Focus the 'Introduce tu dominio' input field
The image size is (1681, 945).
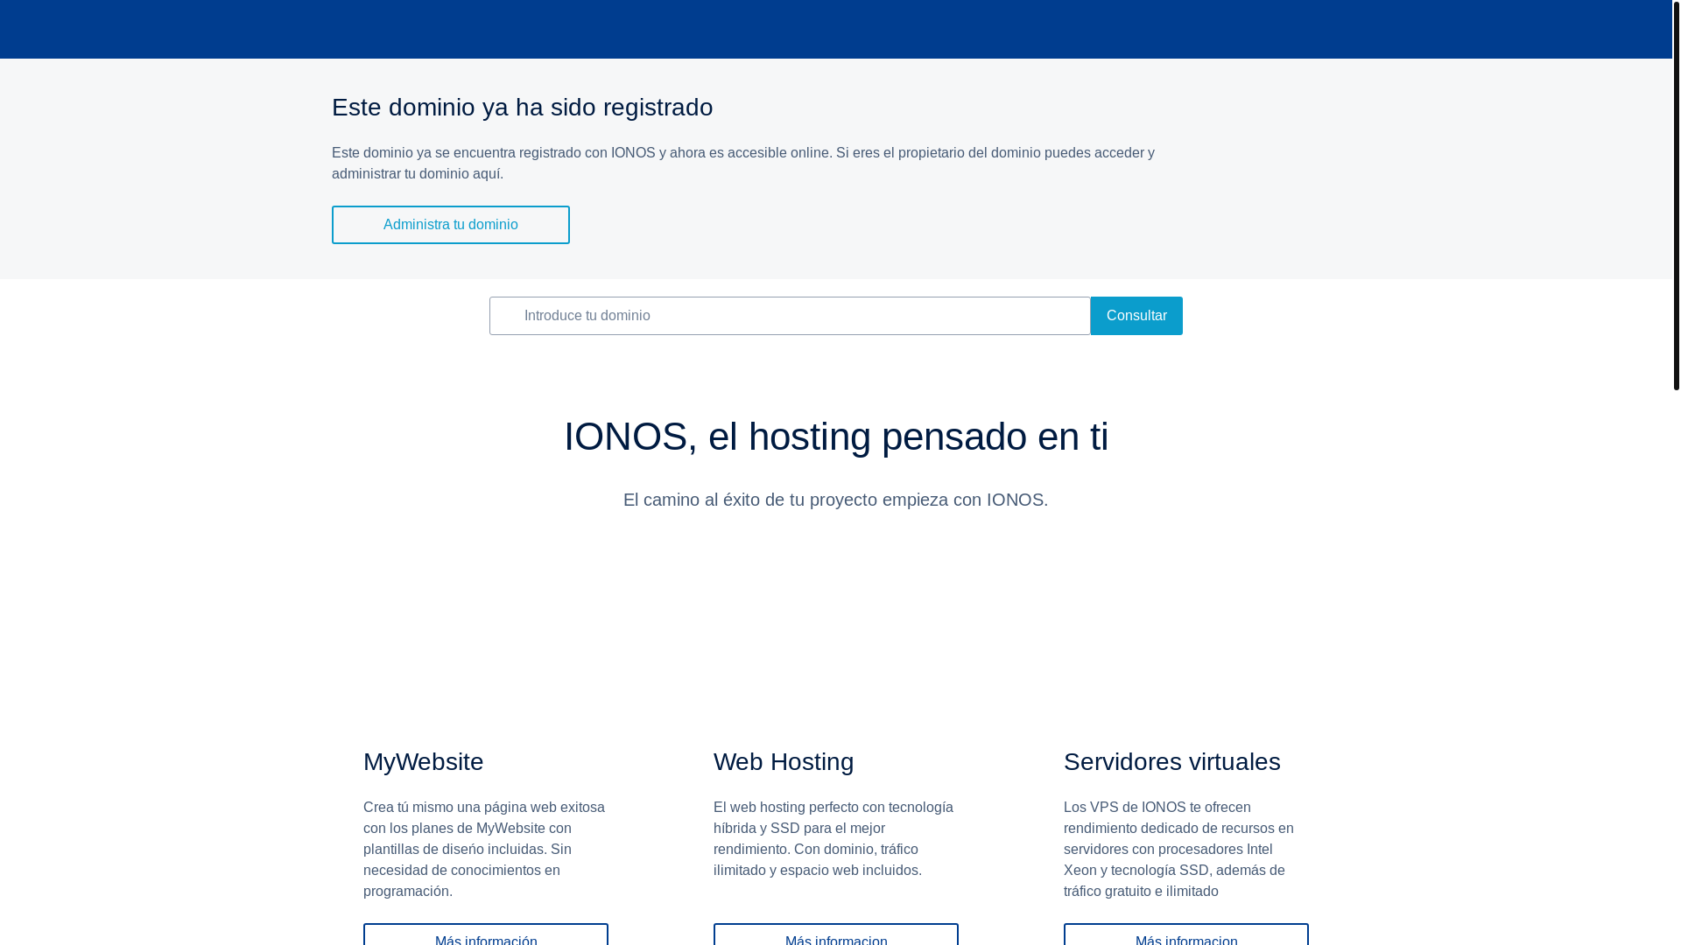coord(790,316)
